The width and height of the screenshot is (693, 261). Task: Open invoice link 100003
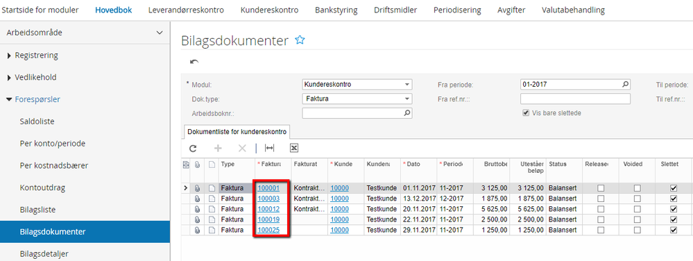pyautogui.click(x=268, y=199)
